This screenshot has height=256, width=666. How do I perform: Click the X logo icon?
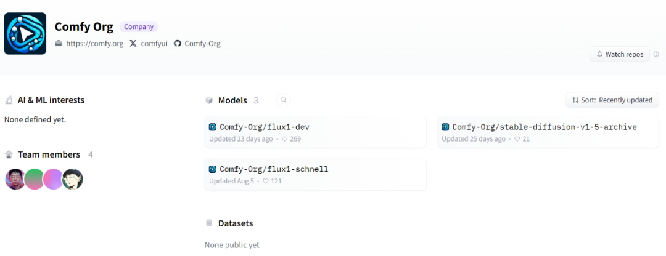133,43
